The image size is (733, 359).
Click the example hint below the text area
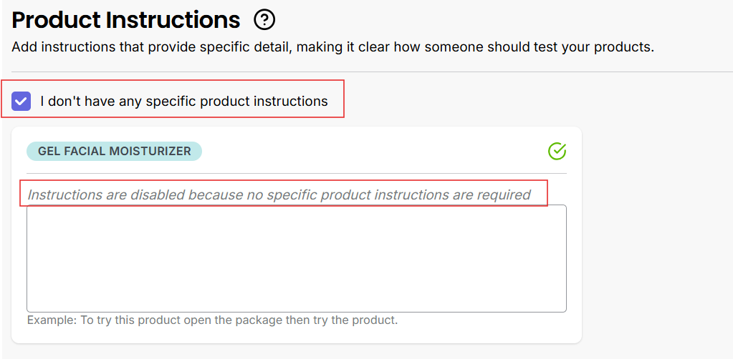212,320
